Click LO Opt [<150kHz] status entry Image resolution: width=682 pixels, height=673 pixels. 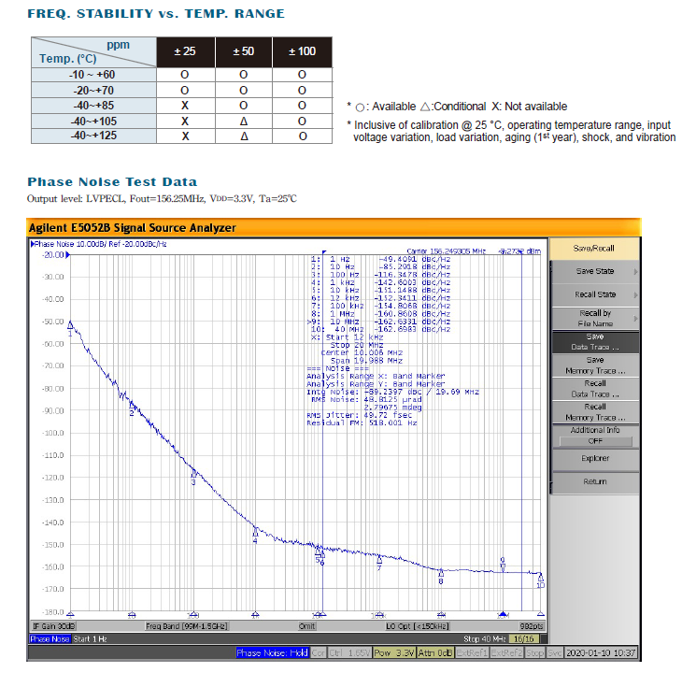418,626
